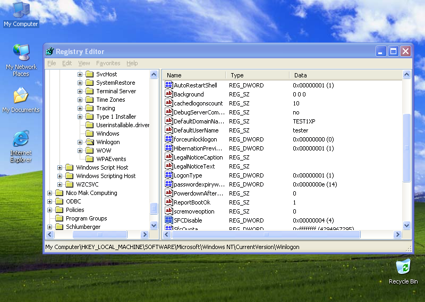Click values pane vertical scroll thumb
Screen dimensions: 425x302
406,148
